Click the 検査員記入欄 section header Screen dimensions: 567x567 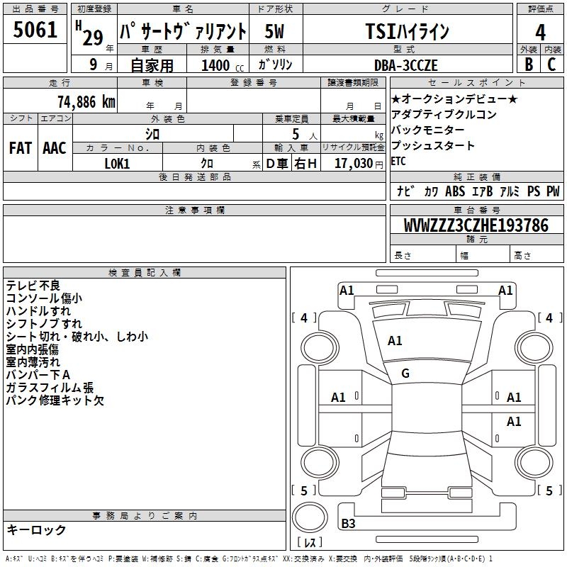point(145,273)
